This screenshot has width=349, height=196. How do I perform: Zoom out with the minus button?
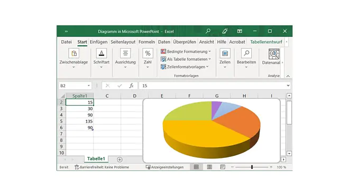232,167
